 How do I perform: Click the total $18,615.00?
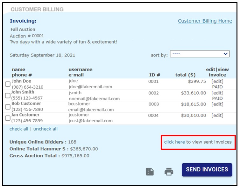point(194,104)
